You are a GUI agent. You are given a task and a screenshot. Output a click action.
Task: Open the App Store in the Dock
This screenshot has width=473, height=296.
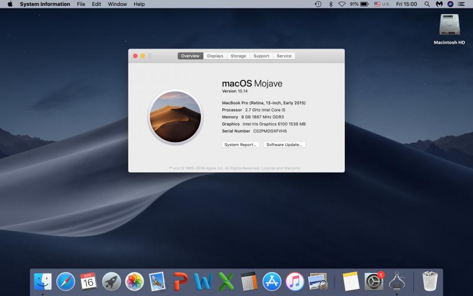[x=272, y=282]
